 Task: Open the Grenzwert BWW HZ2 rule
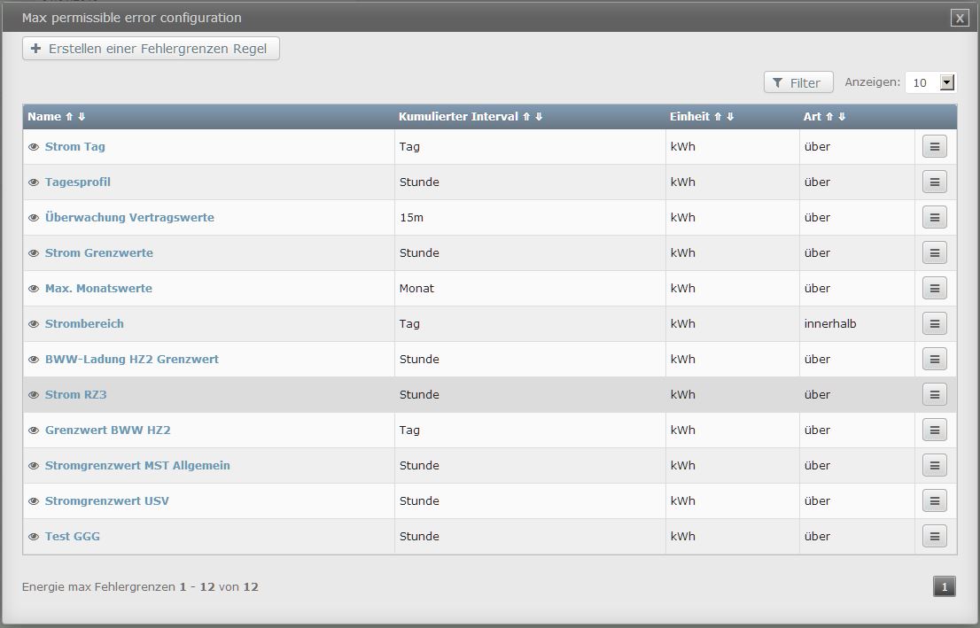click(107, 430)
